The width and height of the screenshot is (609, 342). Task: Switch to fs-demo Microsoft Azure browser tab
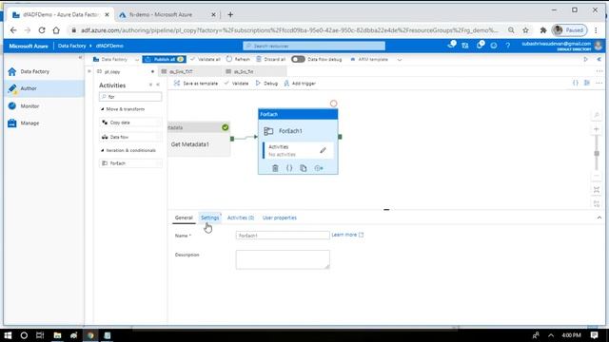(167, 15)
